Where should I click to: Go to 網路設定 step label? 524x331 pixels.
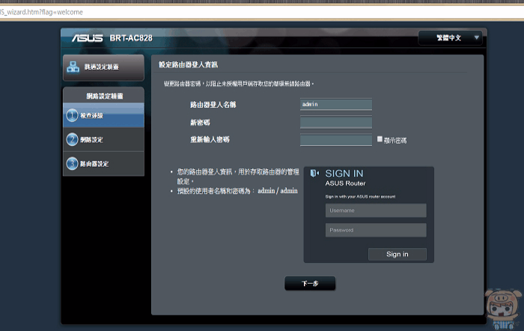(91, 140)
